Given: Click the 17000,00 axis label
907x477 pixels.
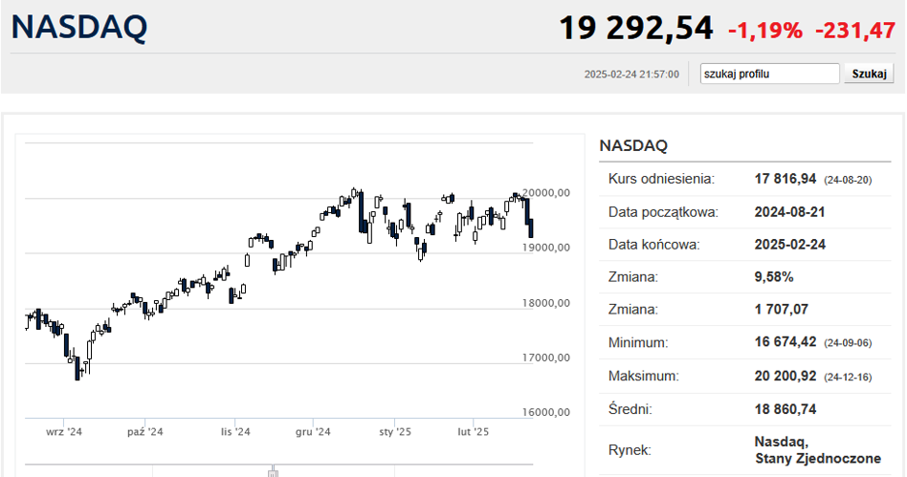Looking at the screenshot, I should pos(546,358).
